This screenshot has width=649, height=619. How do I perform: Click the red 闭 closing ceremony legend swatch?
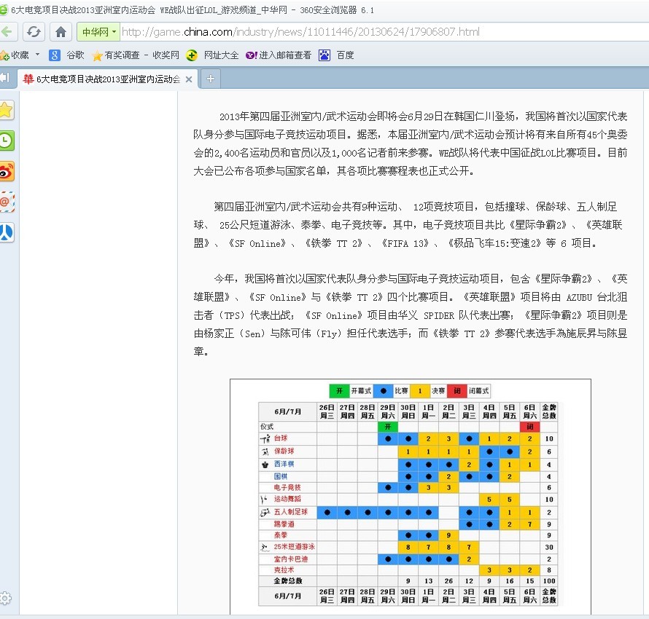pos(457,391)
